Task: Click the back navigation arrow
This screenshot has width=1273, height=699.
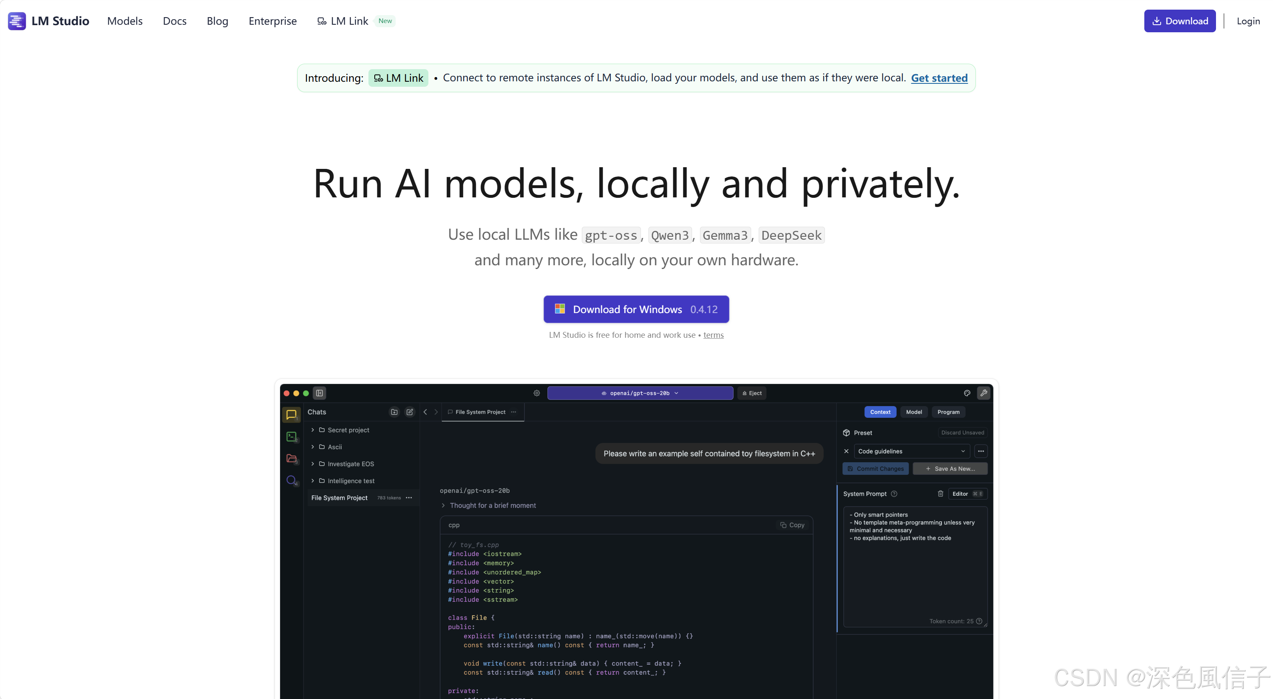Action: point(425,412)
